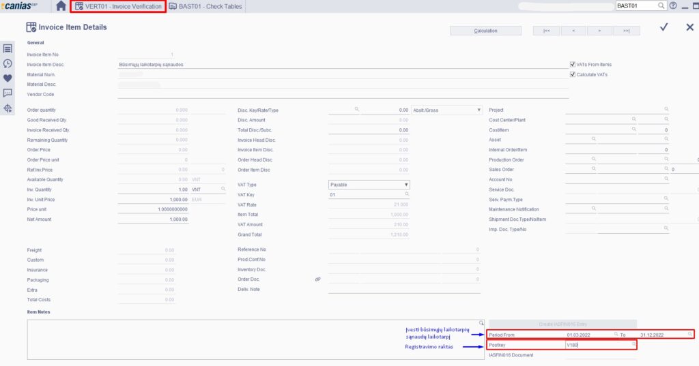Uncheck the VATs From Items checkbox
699x366 pixels.
tap(572, 65)
